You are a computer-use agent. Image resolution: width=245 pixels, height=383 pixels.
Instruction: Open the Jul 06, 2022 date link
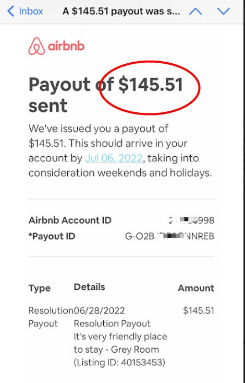click(114, 158)
